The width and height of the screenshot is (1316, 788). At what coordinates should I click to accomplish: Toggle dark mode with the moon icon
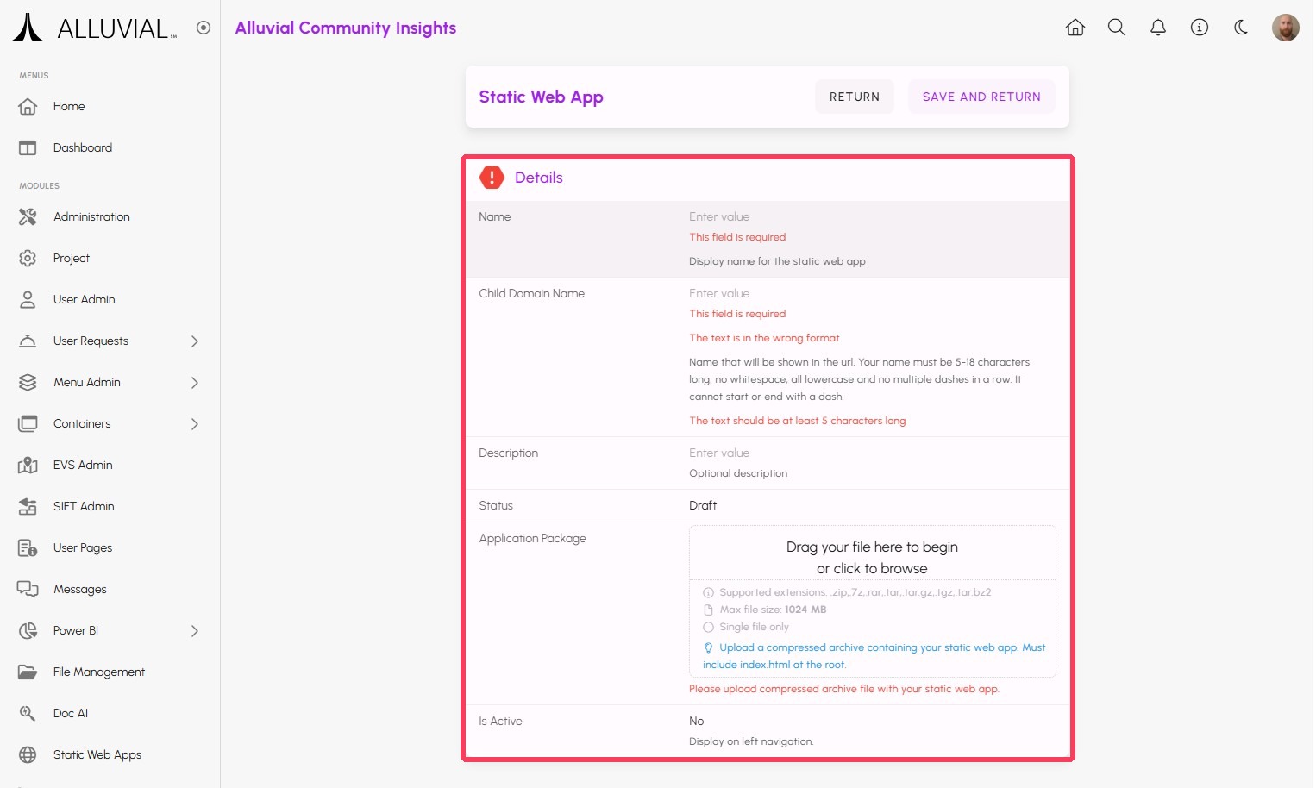click(1240, 28)
